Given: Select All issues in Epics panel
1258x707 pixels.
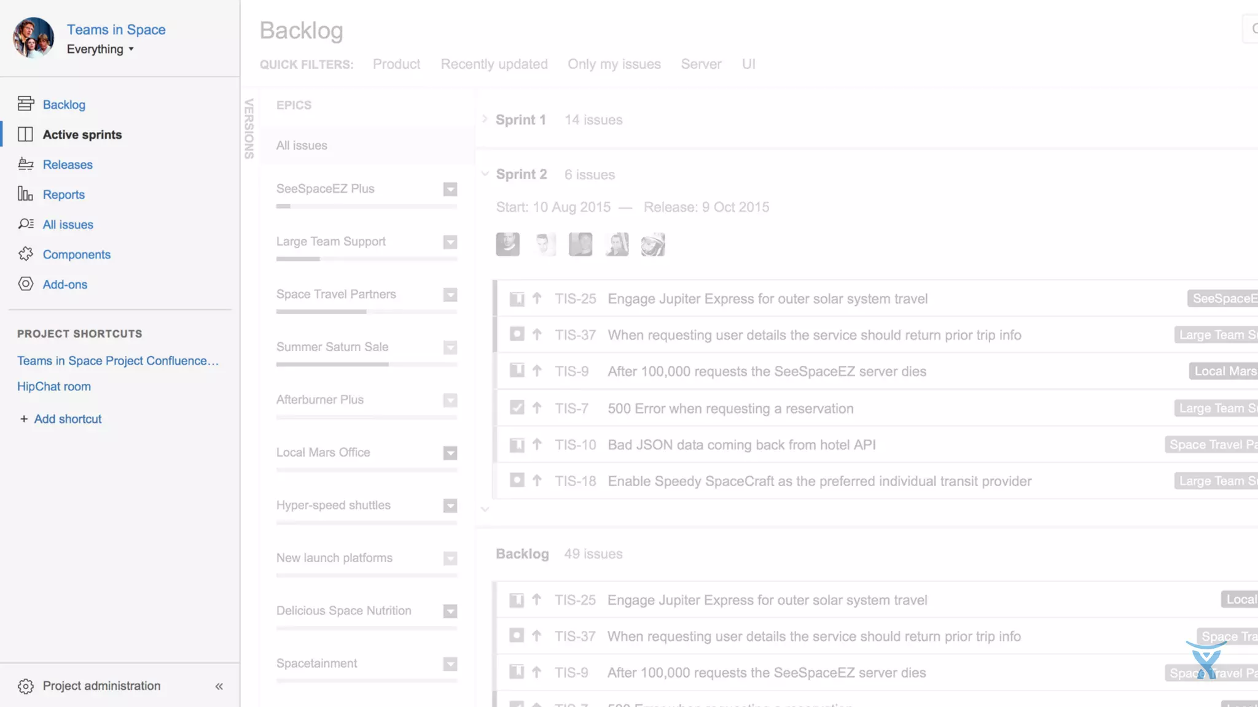Looking at the screenshot, I should pos(302,145).
